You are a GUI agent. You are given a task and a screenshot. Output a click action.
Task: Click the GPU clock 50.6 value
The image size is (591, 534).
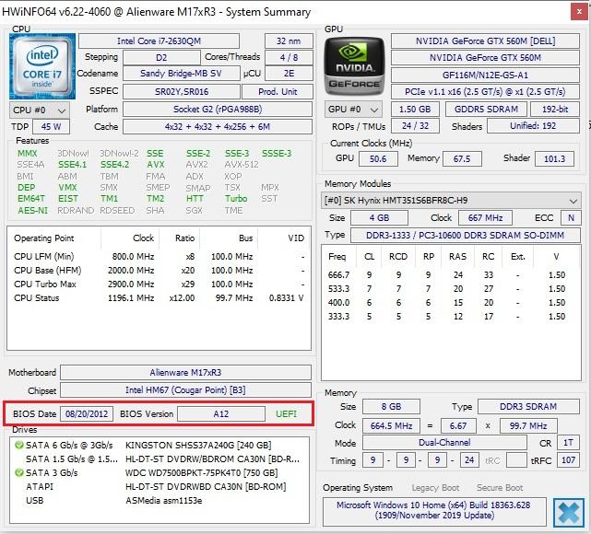378,158
